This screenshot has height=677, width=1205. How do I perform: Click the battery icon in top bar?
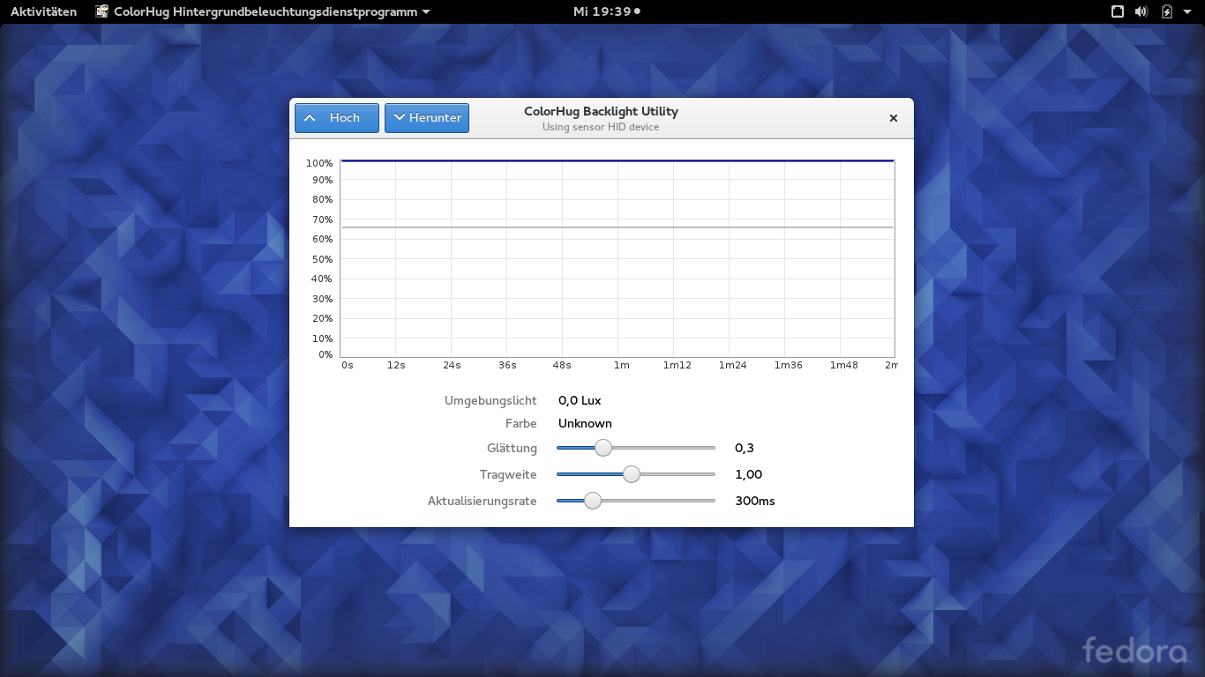point(1167,11)
